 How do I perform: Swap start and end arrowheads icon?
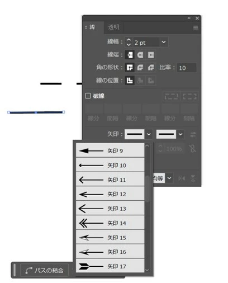pyautogui.click(x=193, y=134)
